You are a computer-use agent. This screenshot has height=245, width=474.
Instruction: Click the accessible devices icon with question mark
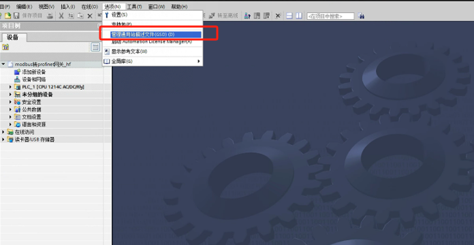(x=247, y=16)
